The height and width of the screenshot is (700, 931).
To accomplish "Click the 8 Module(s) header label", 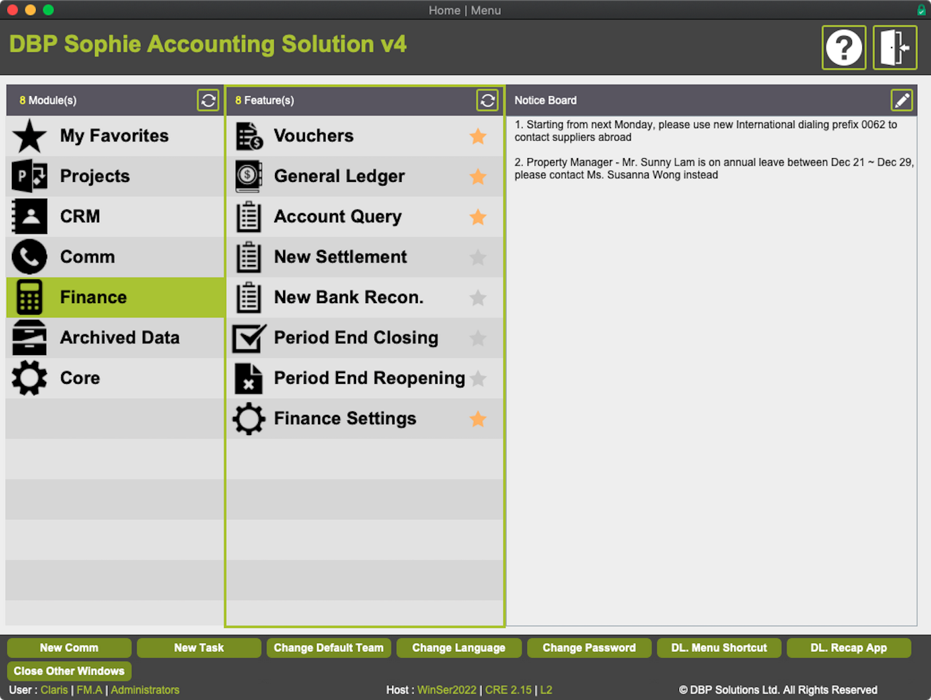I will (48, 100).
